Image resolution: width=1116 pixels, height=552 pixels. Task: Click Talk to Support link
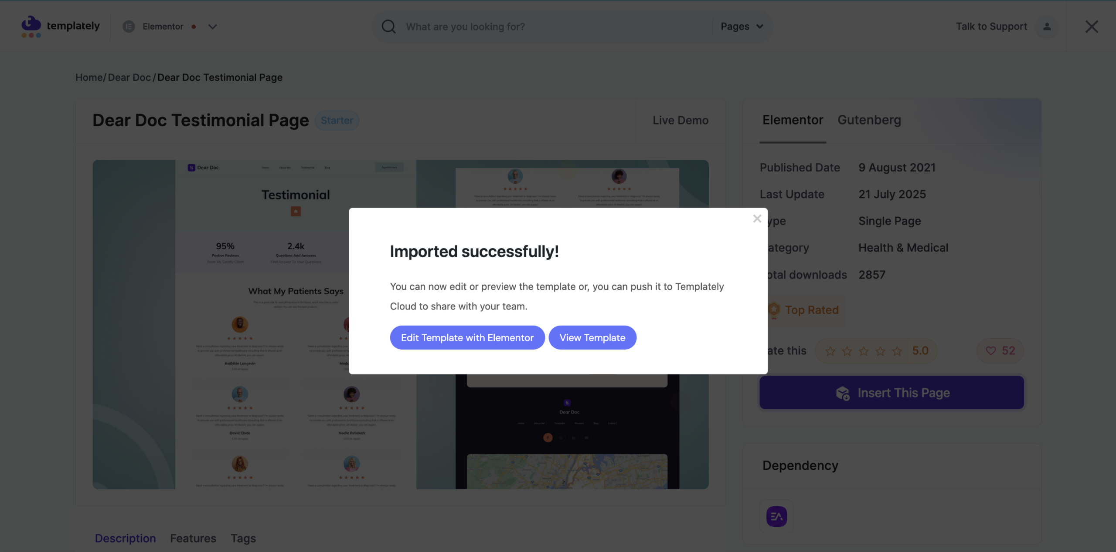point(991,27)
